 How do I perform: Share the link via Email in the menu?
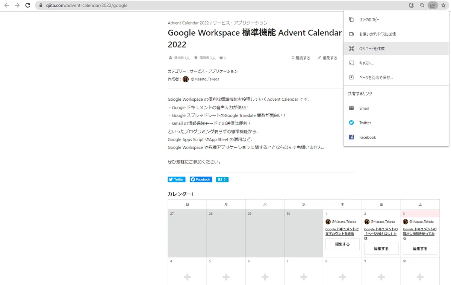pyautogui.click(x=396, y=108)
